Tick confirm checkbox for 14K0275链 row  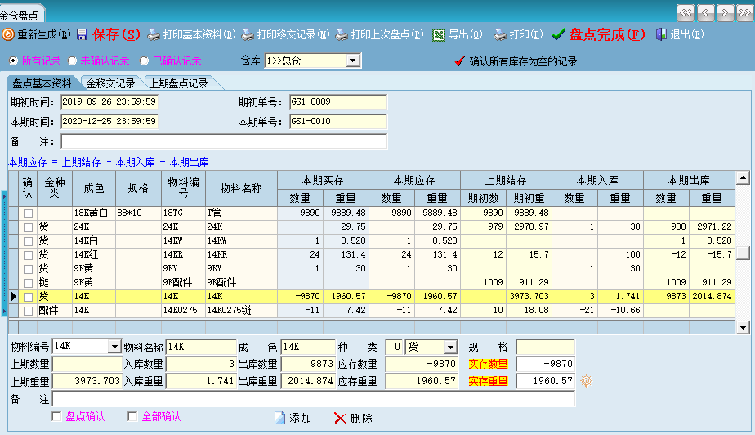tap(28, 312)
